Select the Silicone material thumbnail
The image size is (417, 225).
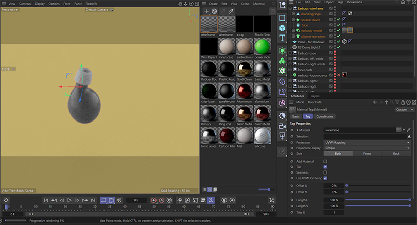[263, 136]
